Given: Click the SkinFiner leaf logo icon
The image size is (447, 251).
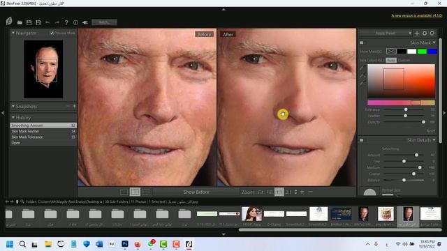Looking at the screenshot, I should tap(9, 21).
